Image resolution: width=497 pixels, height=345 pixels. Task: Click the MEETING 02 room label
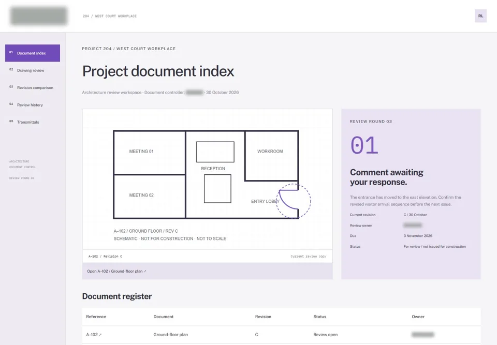[x=141, y=195]
